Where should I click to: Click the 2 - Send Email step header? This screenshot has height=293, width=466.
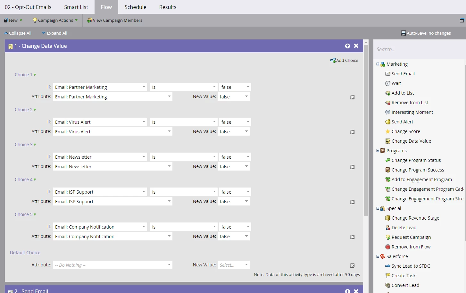pos(184,290)
